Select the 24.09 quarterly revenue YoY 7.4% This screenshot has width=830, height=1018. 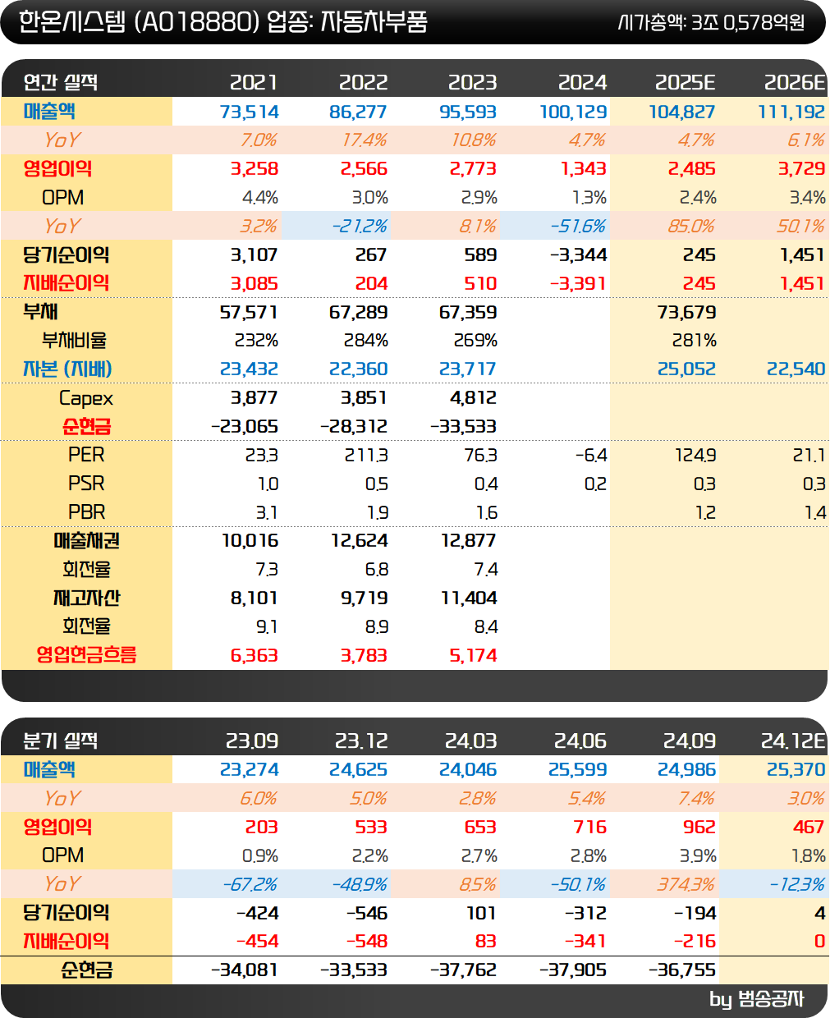(696, 799)
